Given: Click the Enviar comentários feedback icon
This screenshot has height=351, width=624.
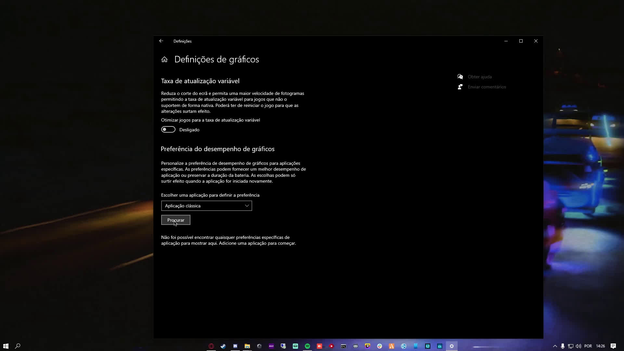Looking at the screenshot, I should pyautogui.click(x=460, y=87).
